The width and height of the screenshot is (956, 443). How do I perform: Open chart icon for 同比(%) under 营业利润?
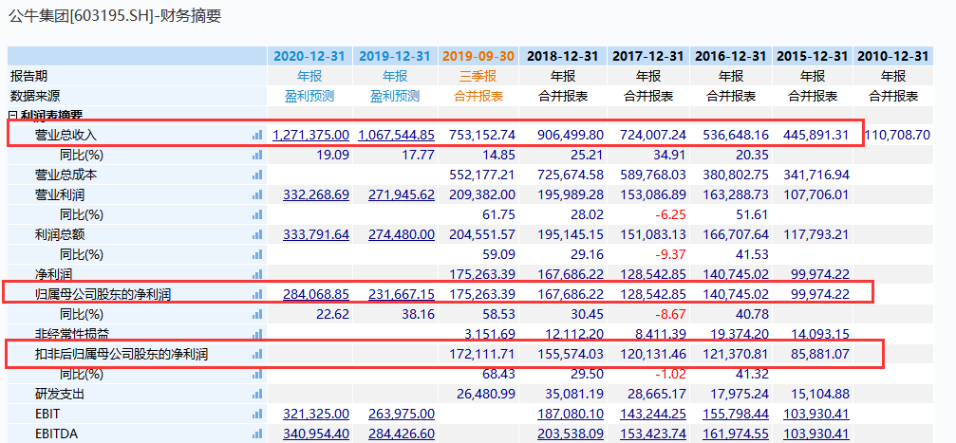click(x=257, y=214)
